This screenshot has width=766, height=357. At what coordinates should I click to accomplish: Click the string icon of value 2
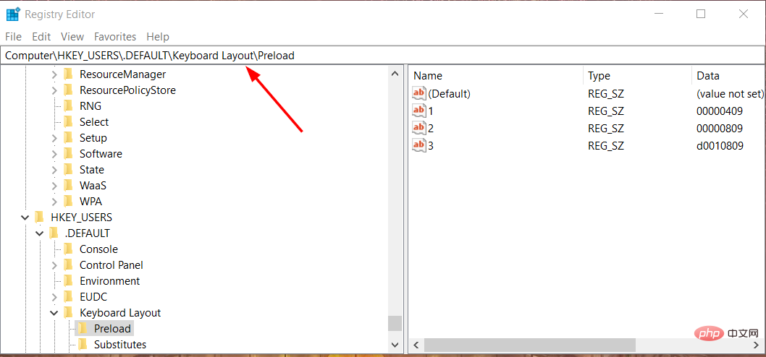pos(419,128)
